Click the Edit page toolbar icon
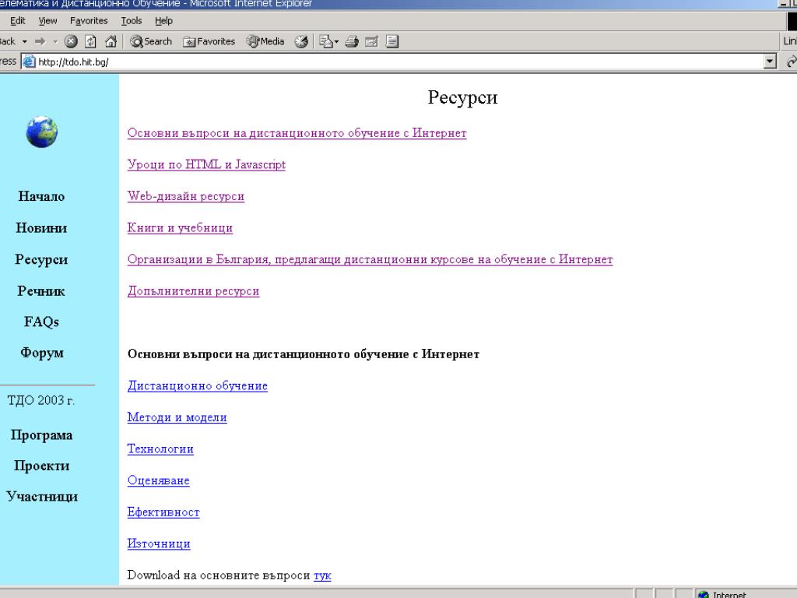 point(371,42)
